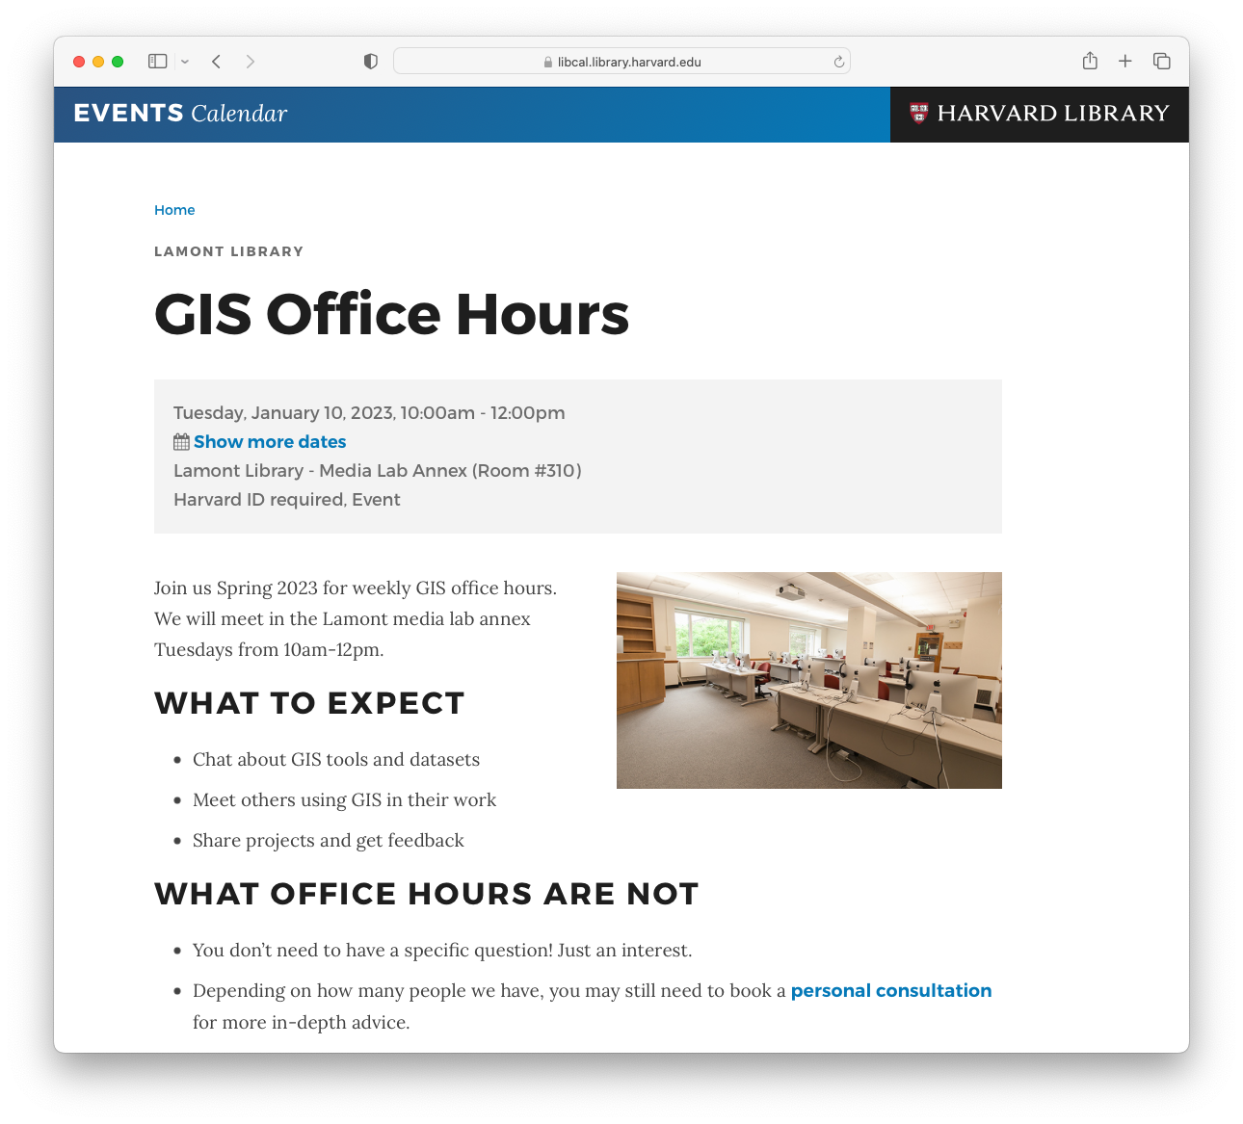Image resolution: width=1243 pixels, height=1124 pixels.
Task: Click the Join us Spring 2023 paragraph
Action: 356,618
